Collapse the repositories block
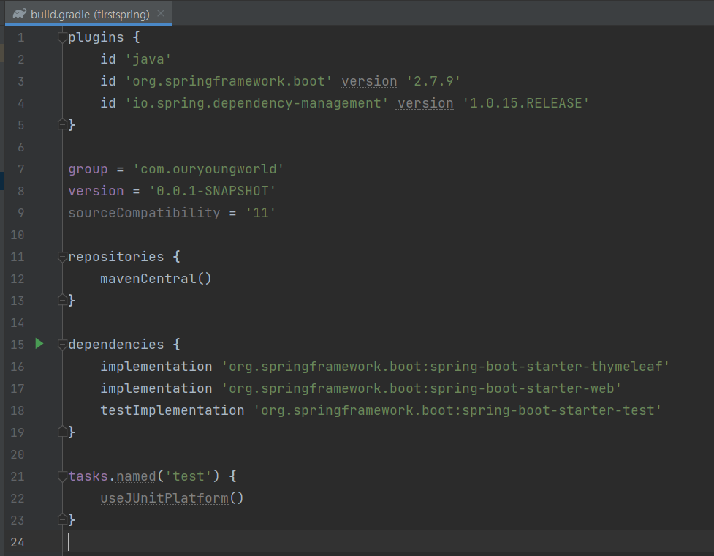Viewport: 714px width, 556px height. click(62, 257)
